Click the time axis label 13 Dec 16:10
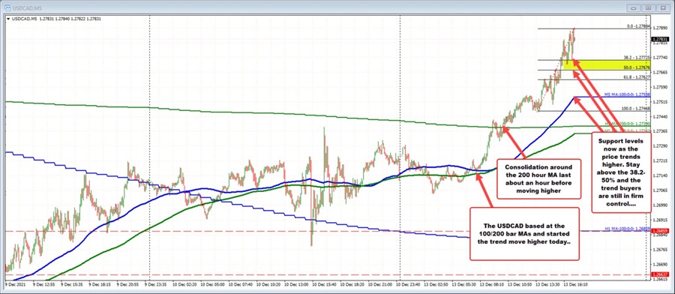675x294 pixels. click(574, 284)
